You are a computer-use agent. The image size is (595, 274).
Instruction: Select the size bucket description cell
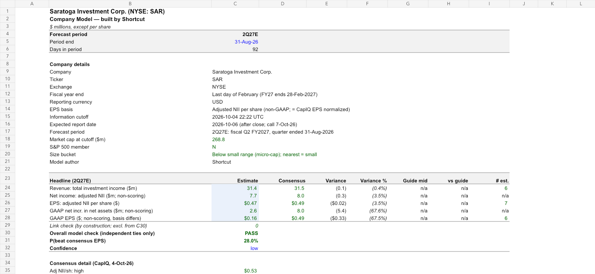coord(265,155)
